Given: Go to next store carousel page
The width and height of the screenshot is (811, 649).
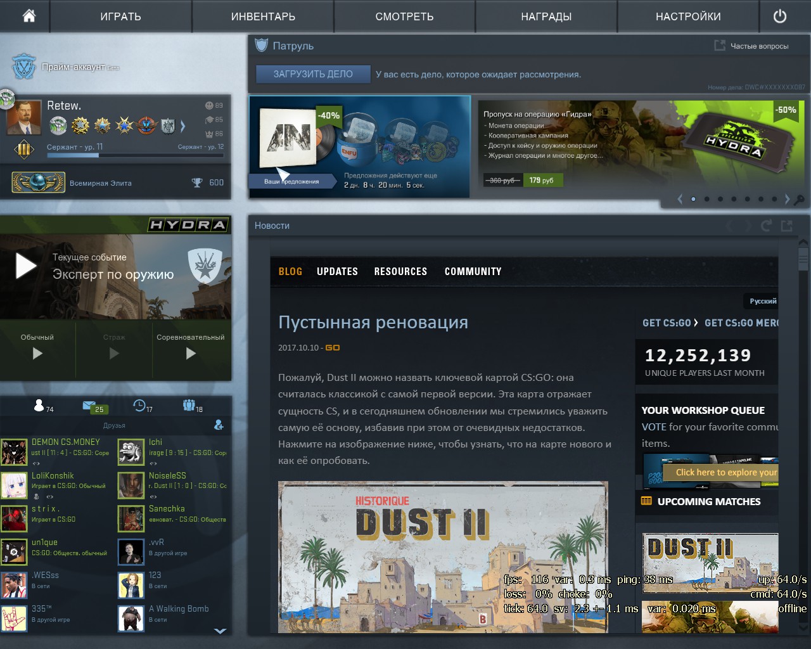Looking at the screenshot, I should [788, 199].
